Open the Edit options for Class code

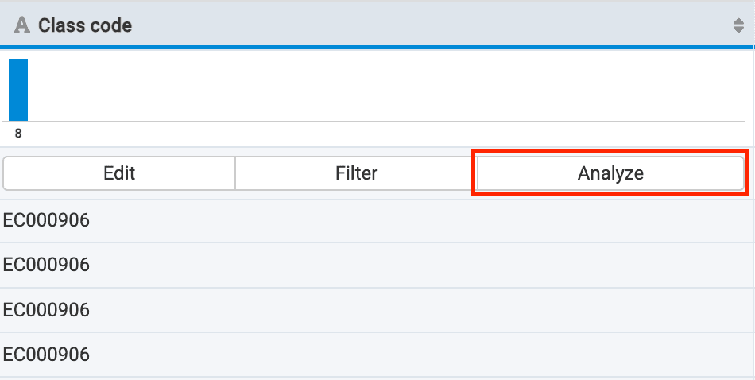[x=119, y=173]
